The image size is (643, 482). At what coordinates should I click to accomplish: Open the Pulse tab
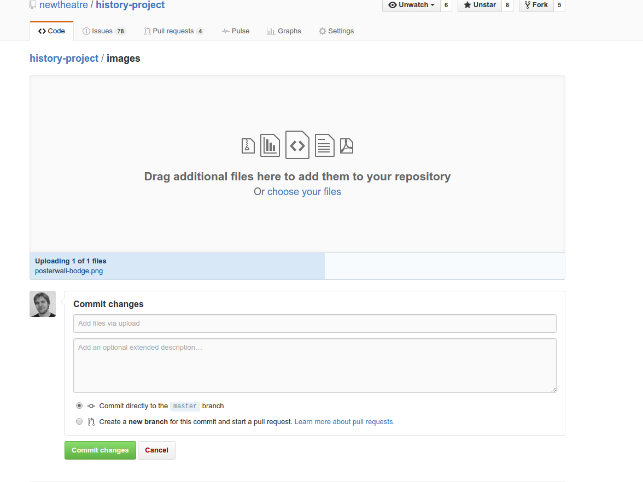236,31
